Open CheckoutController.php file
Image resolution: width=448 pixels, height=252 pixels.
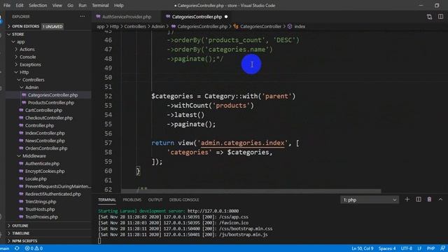tap(48, 118)
